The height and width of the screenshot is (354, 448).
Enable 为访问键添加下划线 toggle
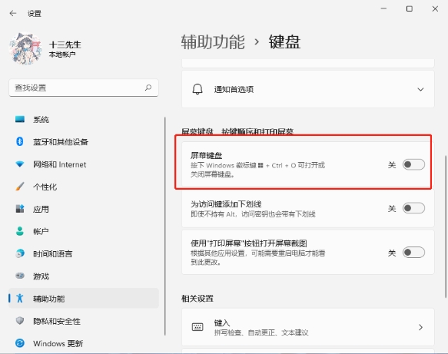pos(413,208)
